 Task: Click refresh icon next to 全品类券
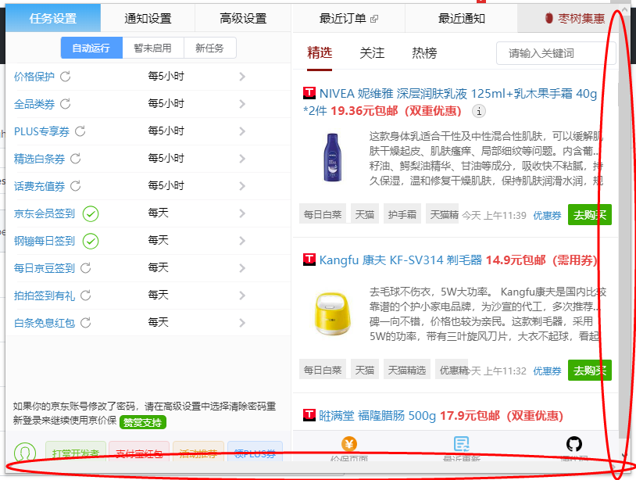pos(66,104)
